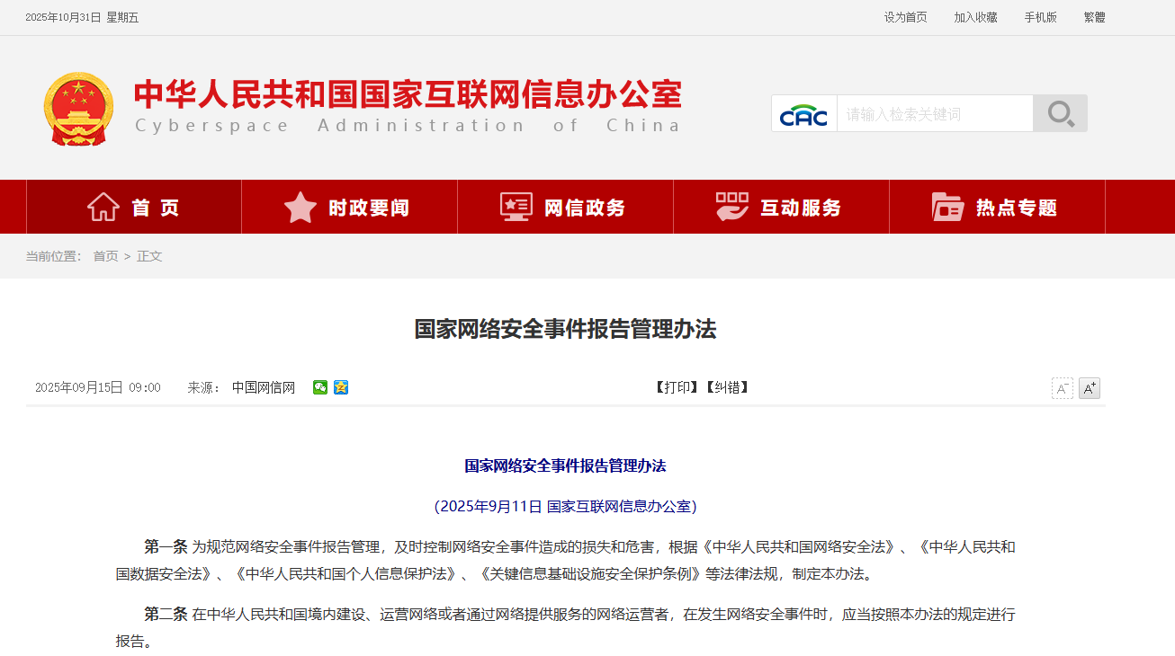Switch to 繁體 traditional Chinese

(x=1094, y=17)
